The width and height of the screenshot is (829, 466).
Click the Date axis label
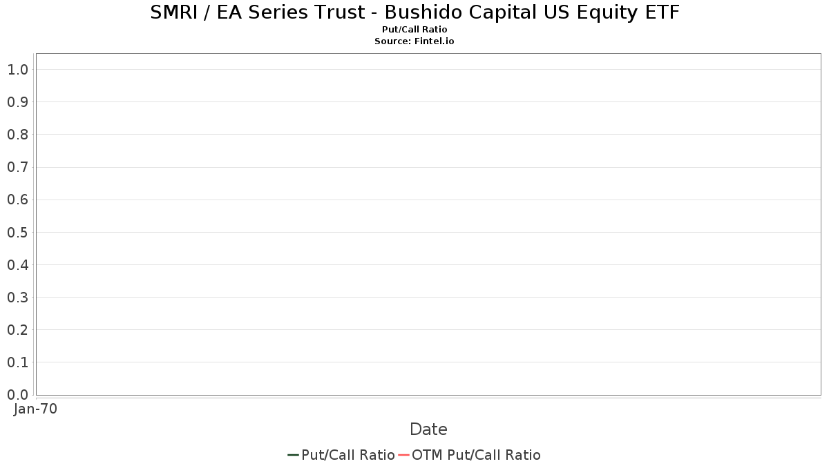tap(428, 429)
